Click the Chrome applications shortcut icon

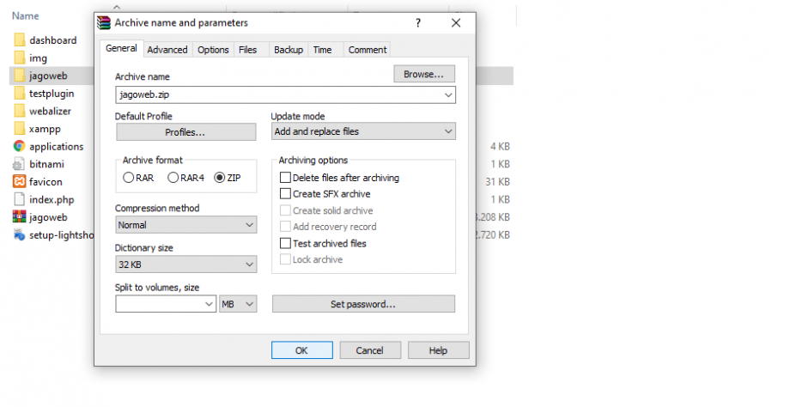click(19, 146)
